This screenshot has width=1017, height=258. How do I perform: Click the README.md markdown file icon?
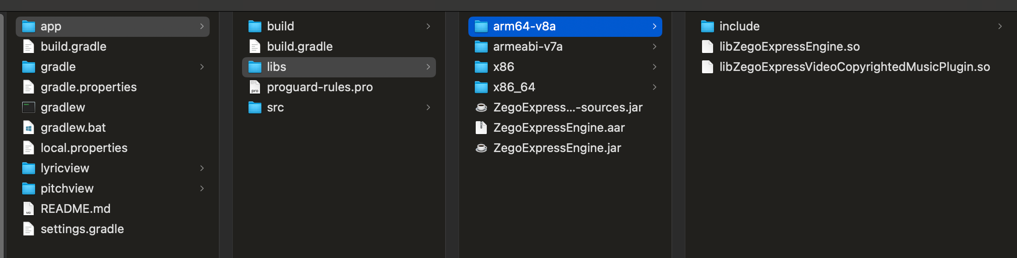29,209
